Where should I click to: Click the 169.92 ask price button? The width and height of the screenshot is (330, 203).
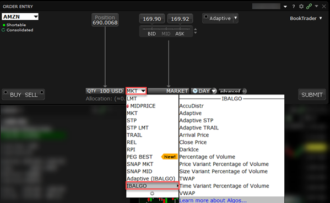(180, 19)
